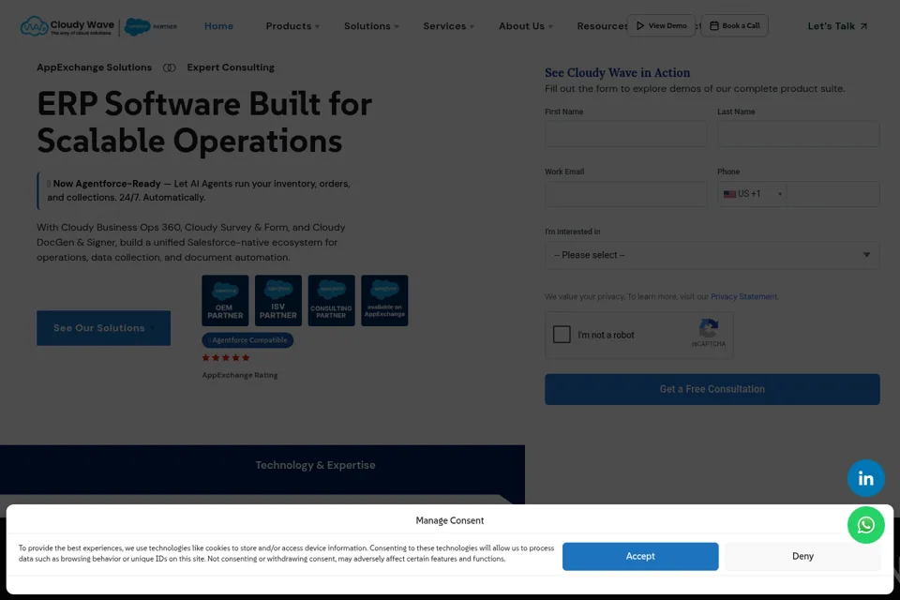Focus the Last Name field

pos(798,134)
